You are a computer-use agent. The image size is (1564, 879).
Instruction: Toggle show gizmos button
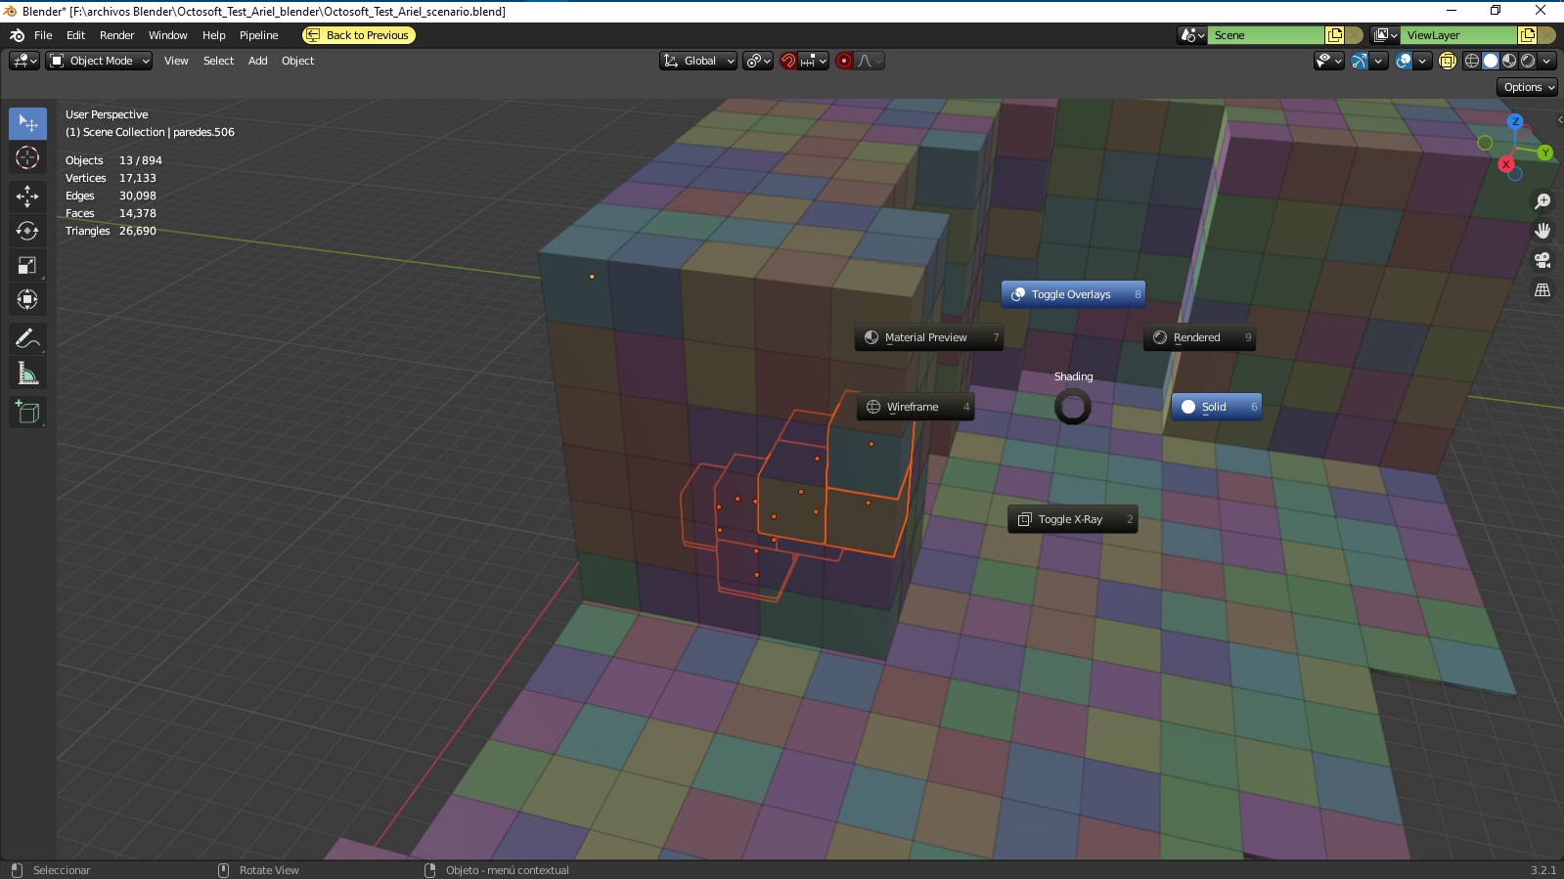1360,61
